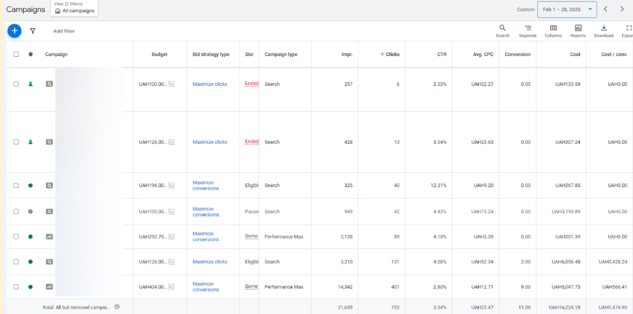Click the help icon beside the Total row label
The width and height of the screenshot is (633, 314).
[x=117, y=307]
